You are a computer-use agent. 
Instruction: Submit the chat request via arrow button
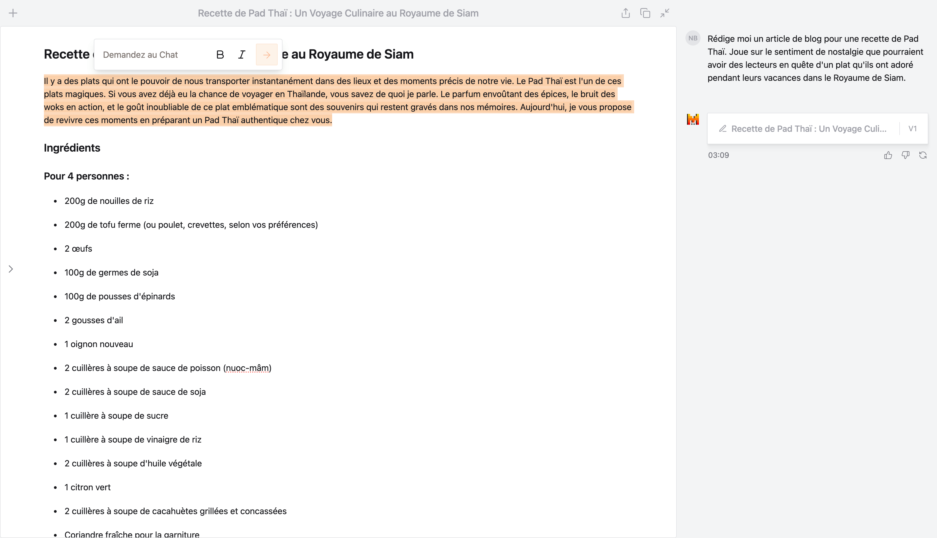[267, 54]
